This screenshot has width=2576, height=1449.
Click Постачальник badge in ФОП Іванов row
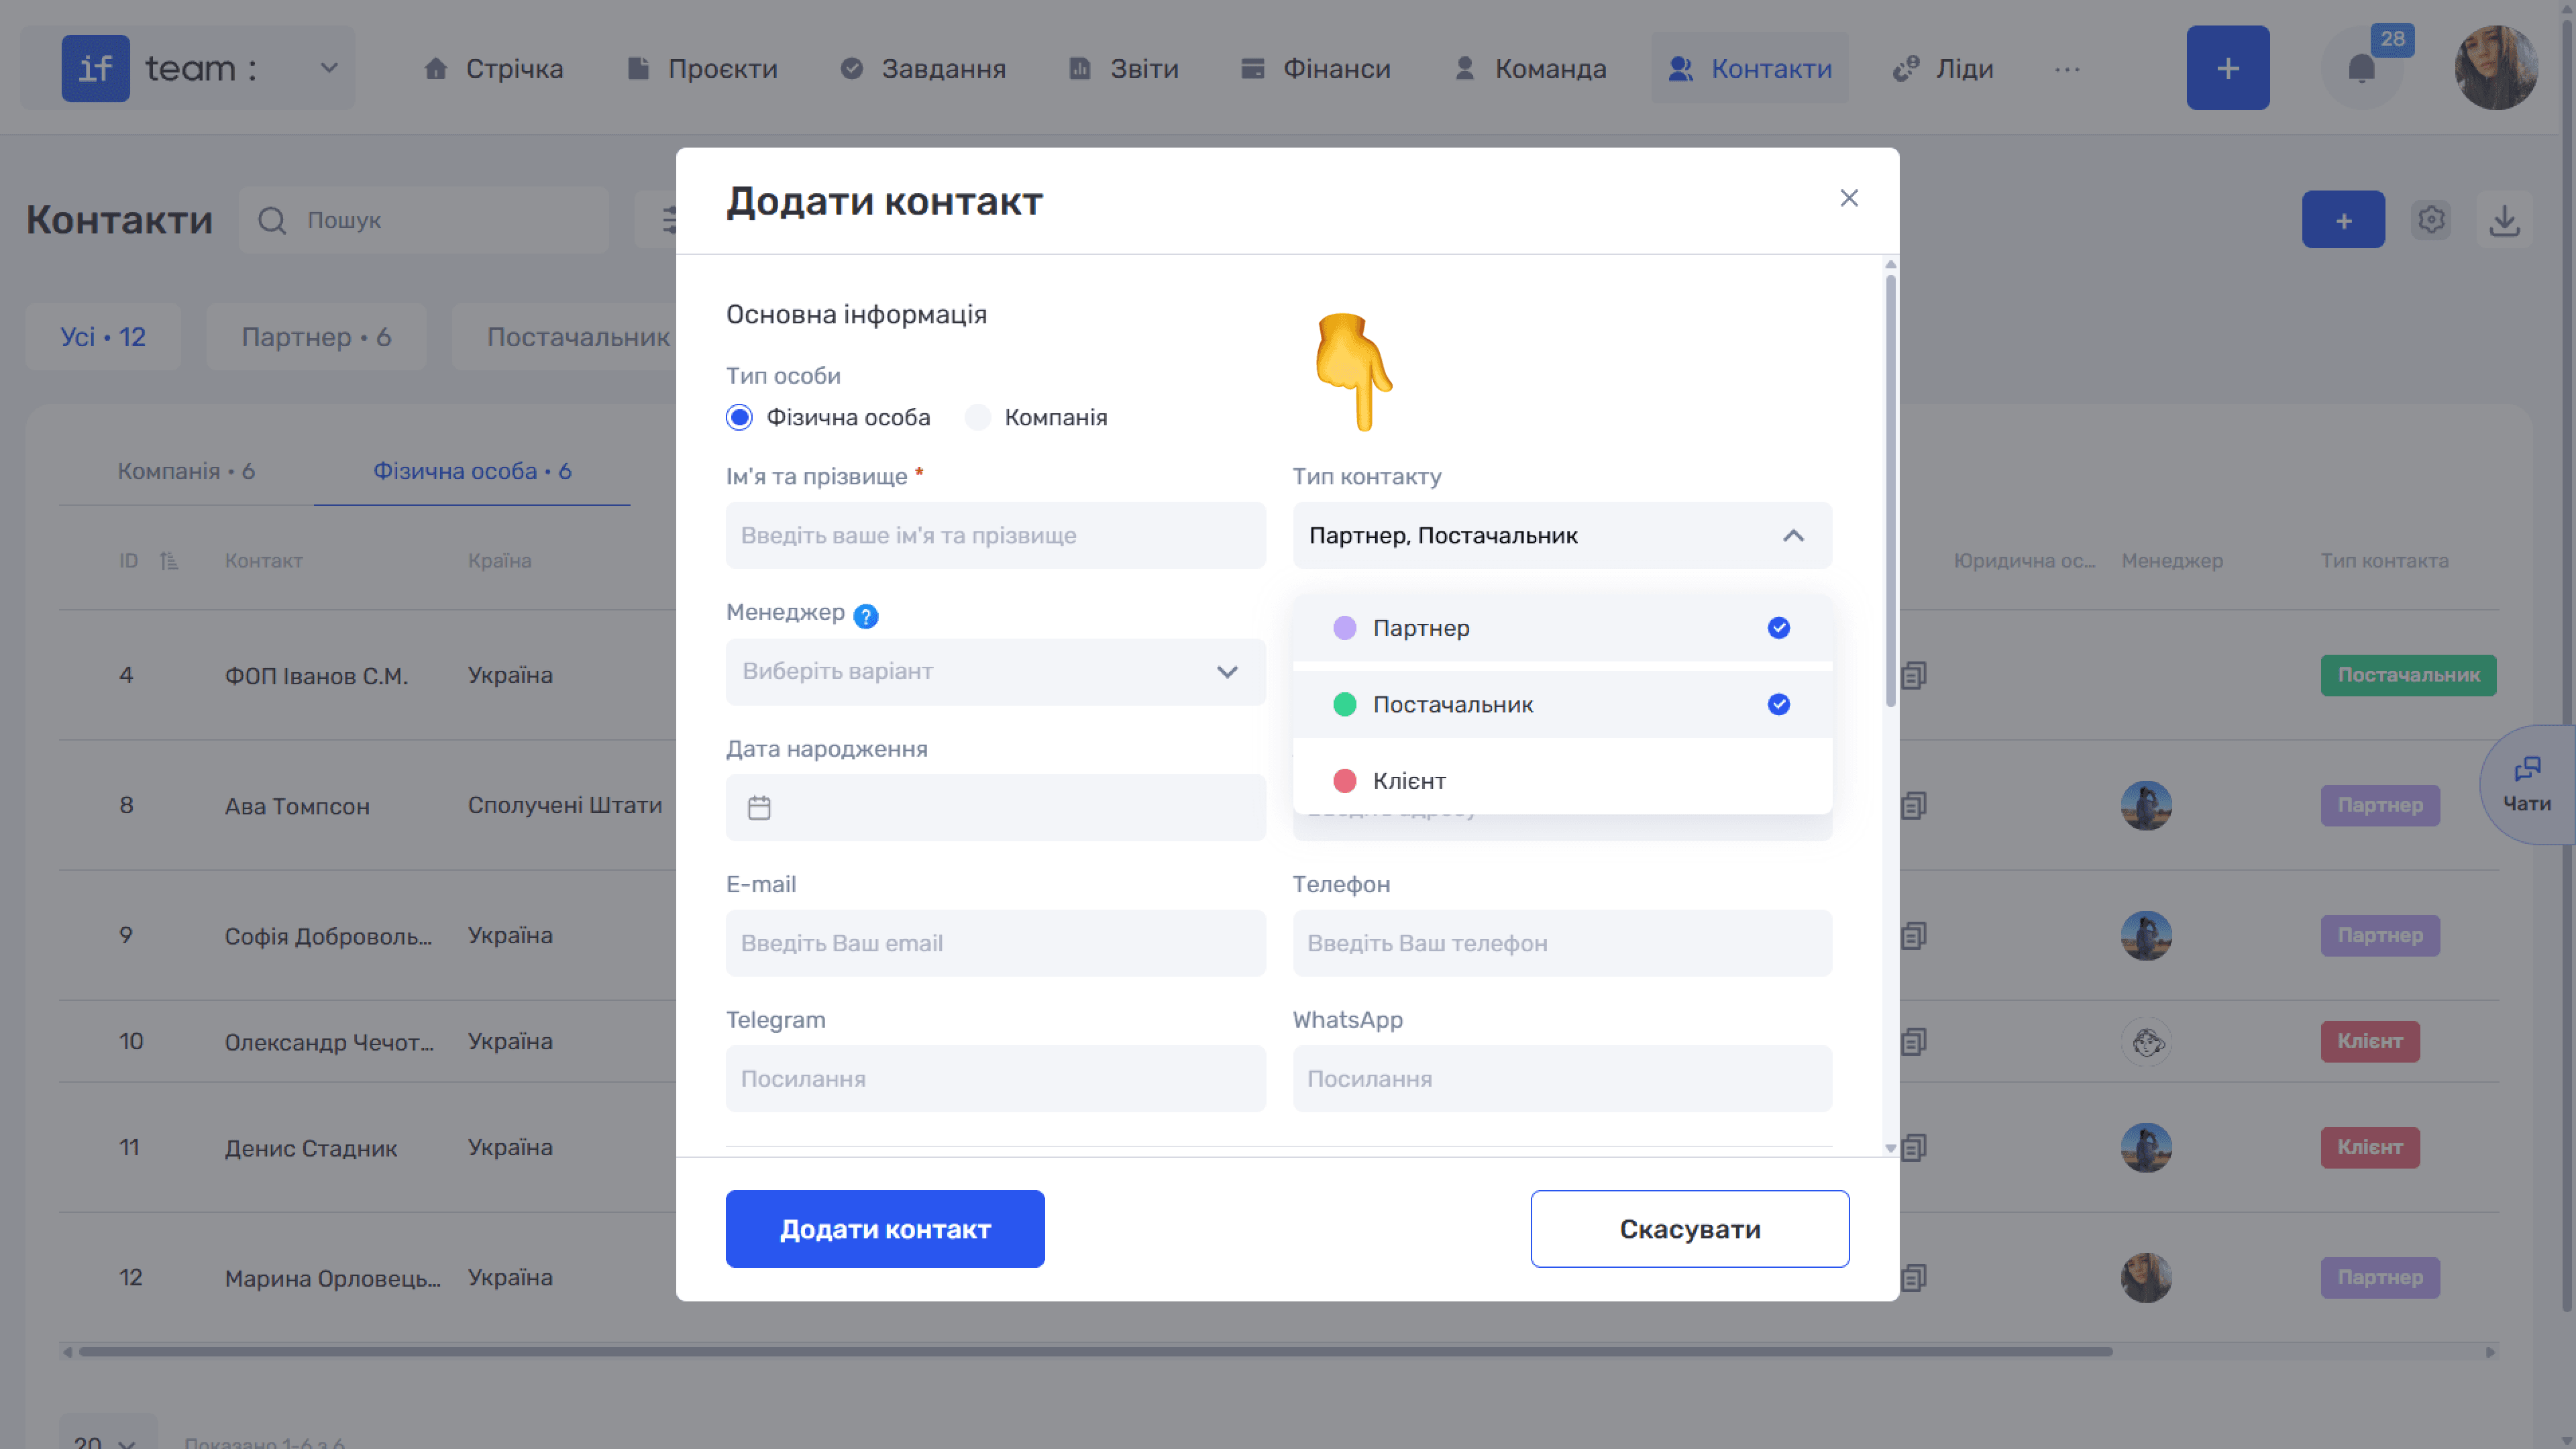click(x=2408, y=675)
